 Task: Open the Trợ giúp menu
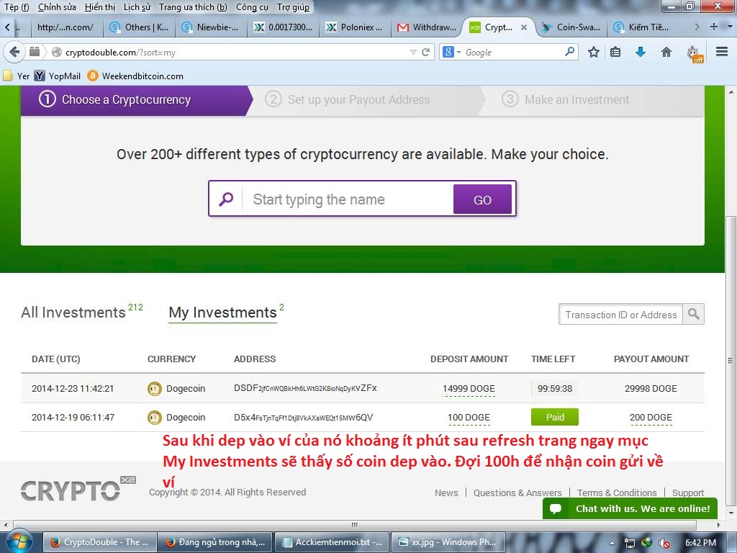294,7
